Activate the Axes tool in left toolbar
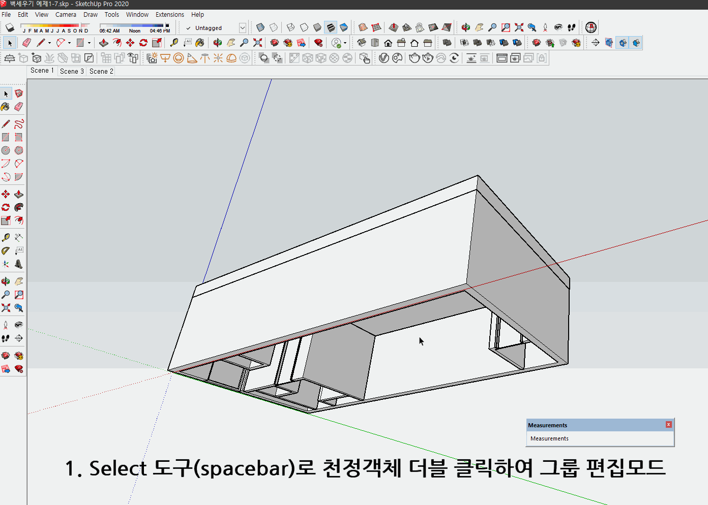Viewport: 708px width, 505px height. pyautogui.click(x=6, y=264)
